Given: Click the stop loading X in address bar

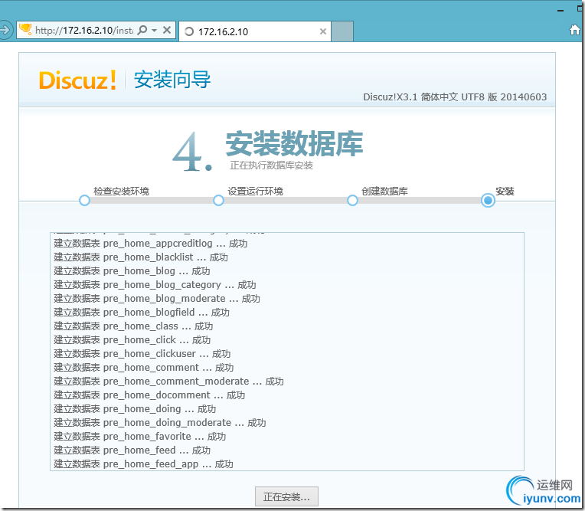Looking at the screenshot, I should coord(167,30).
